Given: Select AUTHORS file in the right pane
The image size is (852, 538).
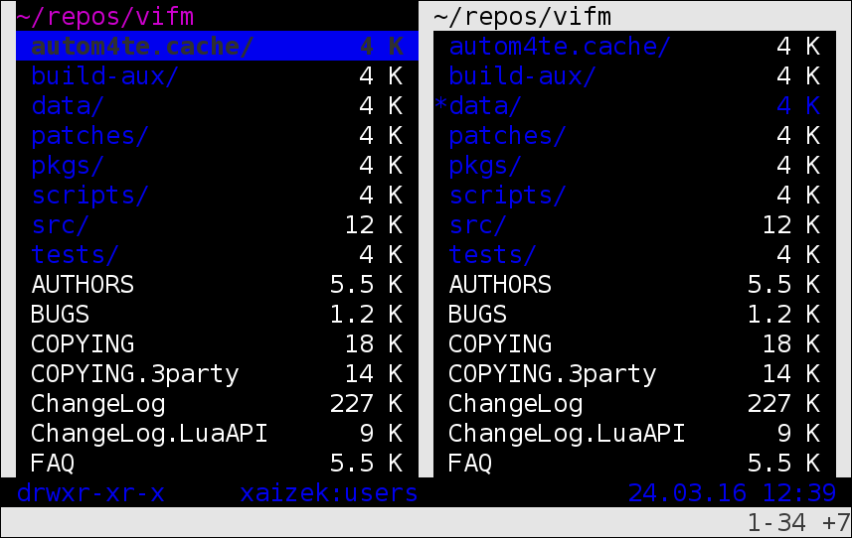Looking at the screenshot, I should click(x=634, y=285).
